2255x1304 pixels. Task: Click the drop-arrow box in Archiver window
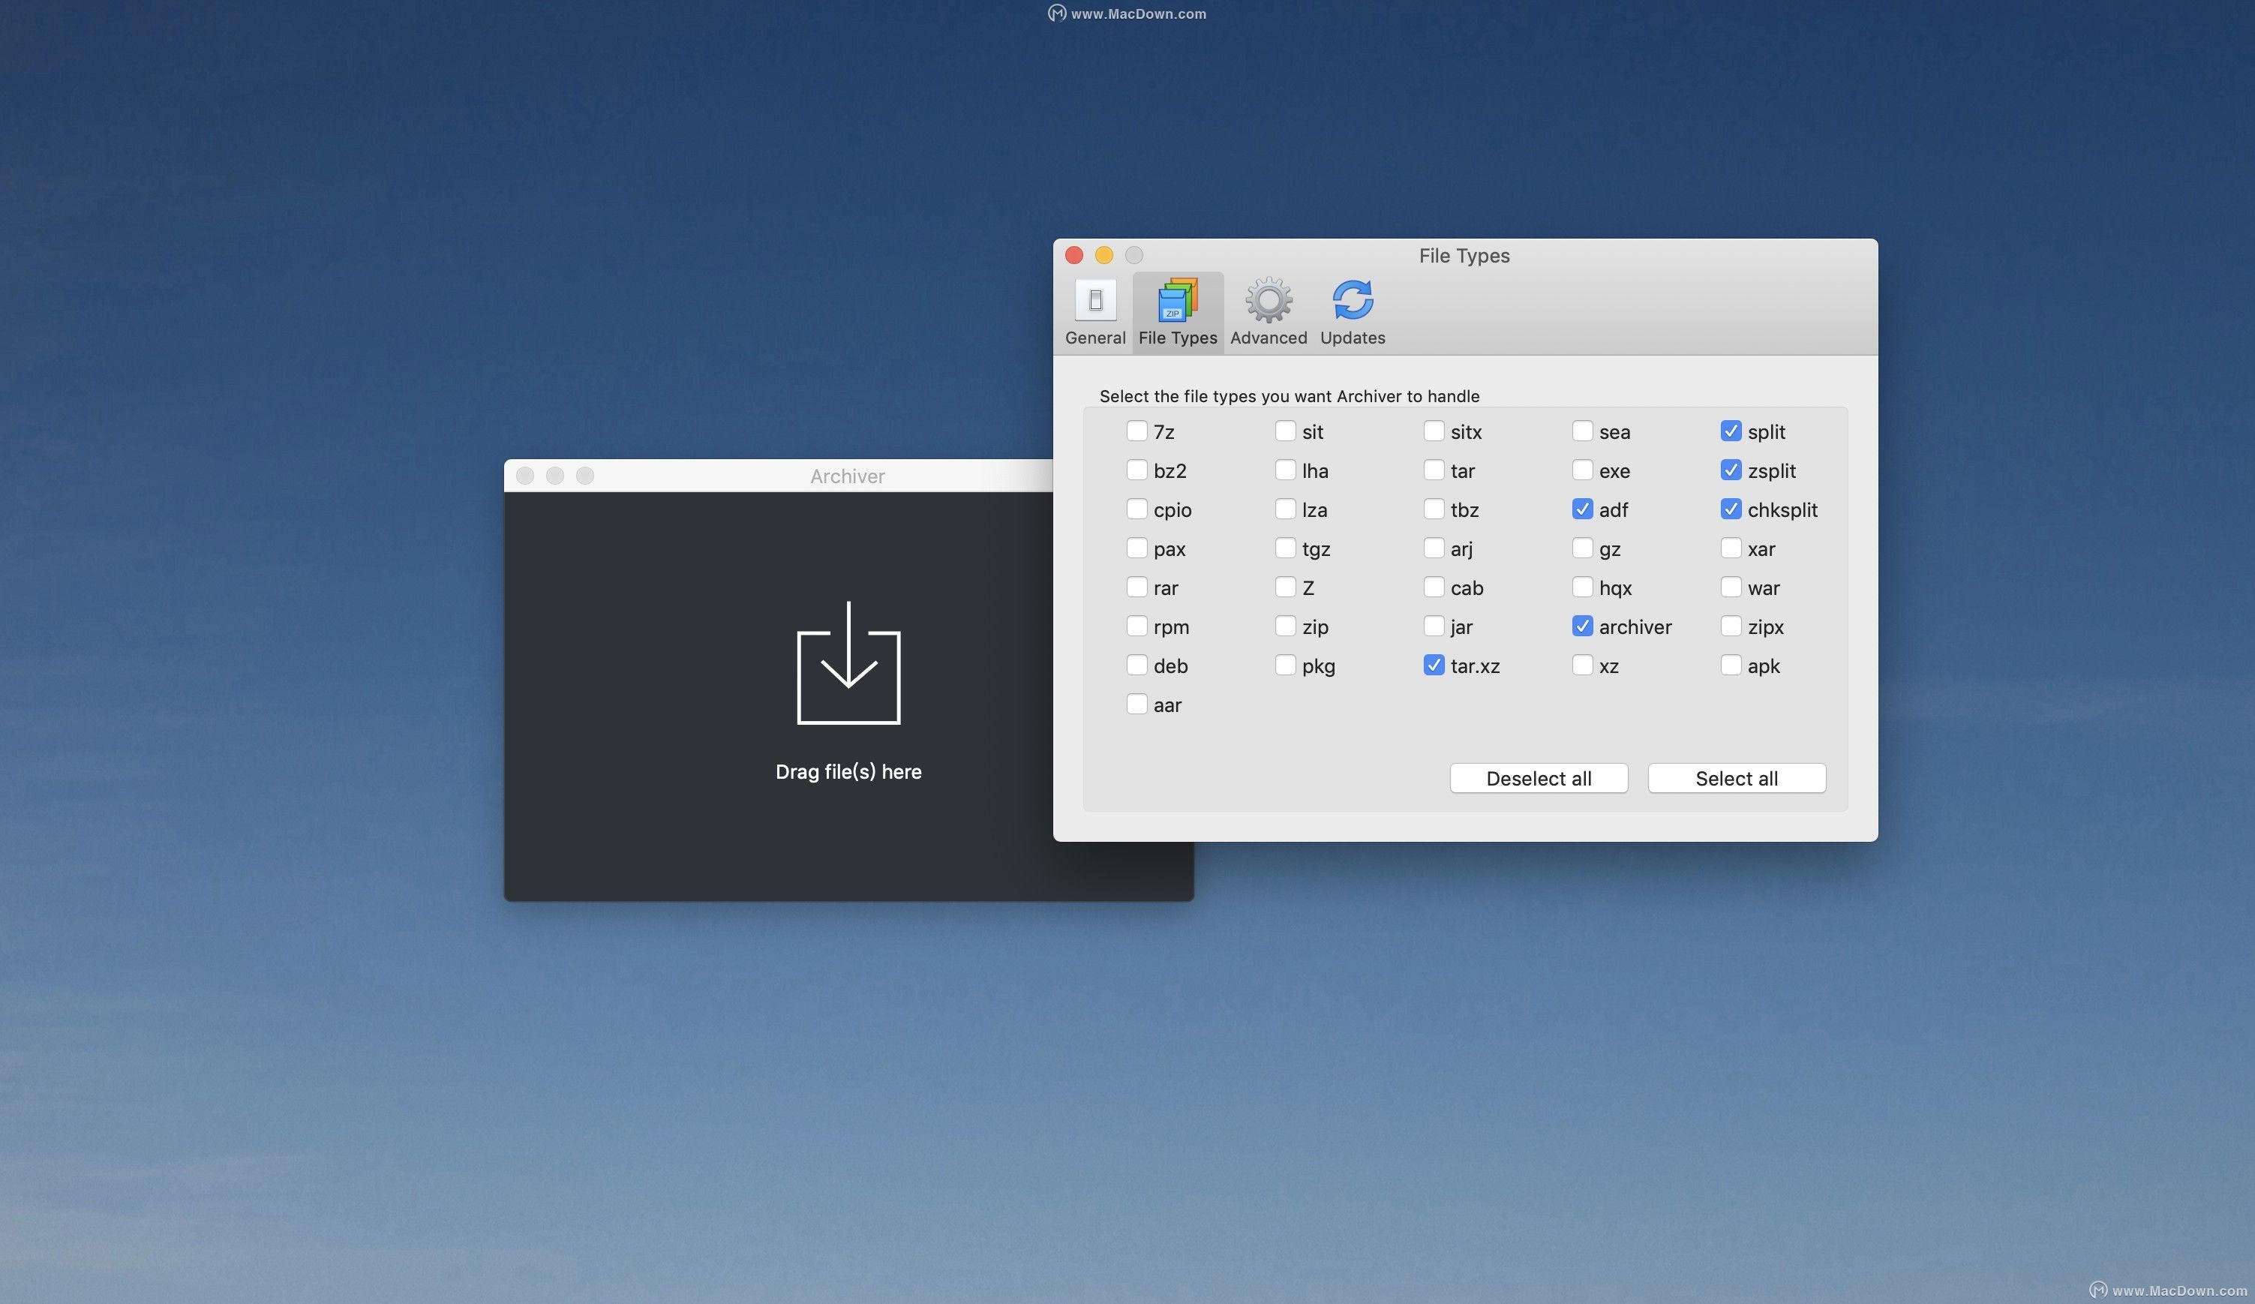point(848,663)
